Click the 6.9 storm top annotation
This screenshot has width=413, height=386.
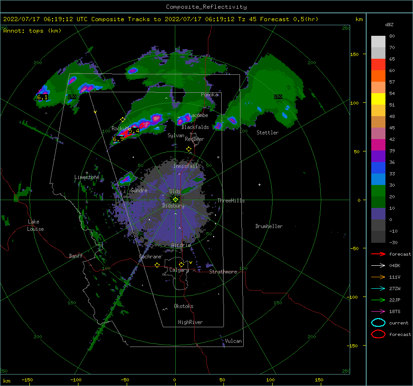[x=118, y=139]
